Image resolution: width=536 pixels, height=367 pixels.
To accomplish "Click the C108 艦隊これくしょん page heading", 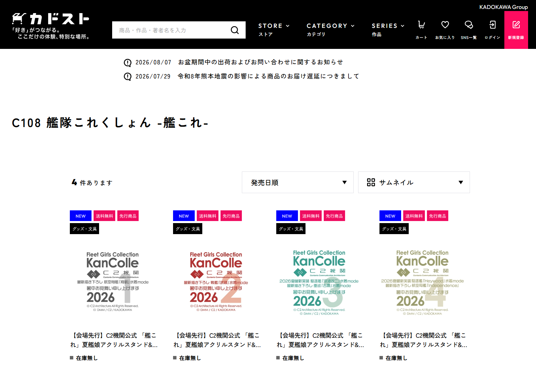I will coord(110,123).
